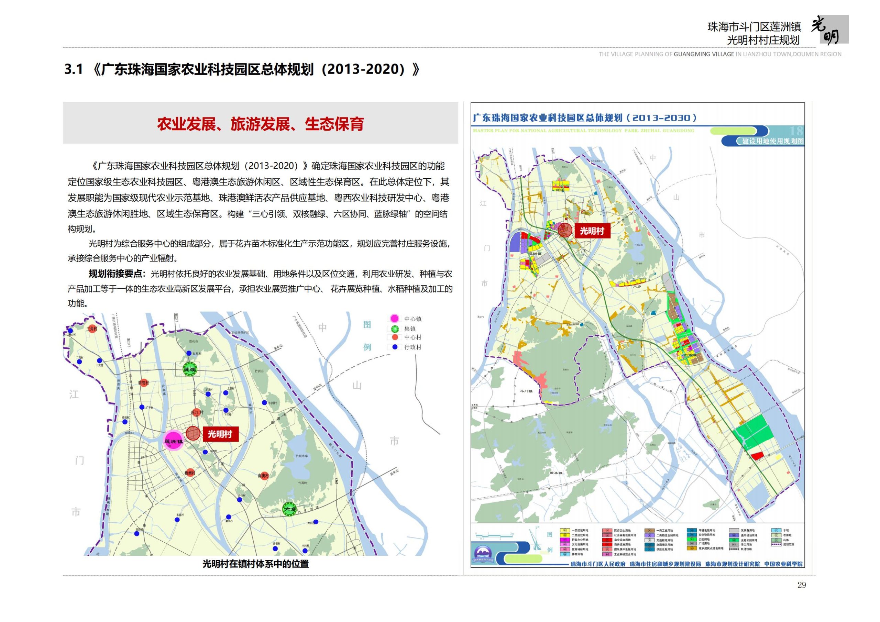This screenshot has width=880, height=622.
Task: Click the red 莲江村 central village marker
Action: click(197, 412)
